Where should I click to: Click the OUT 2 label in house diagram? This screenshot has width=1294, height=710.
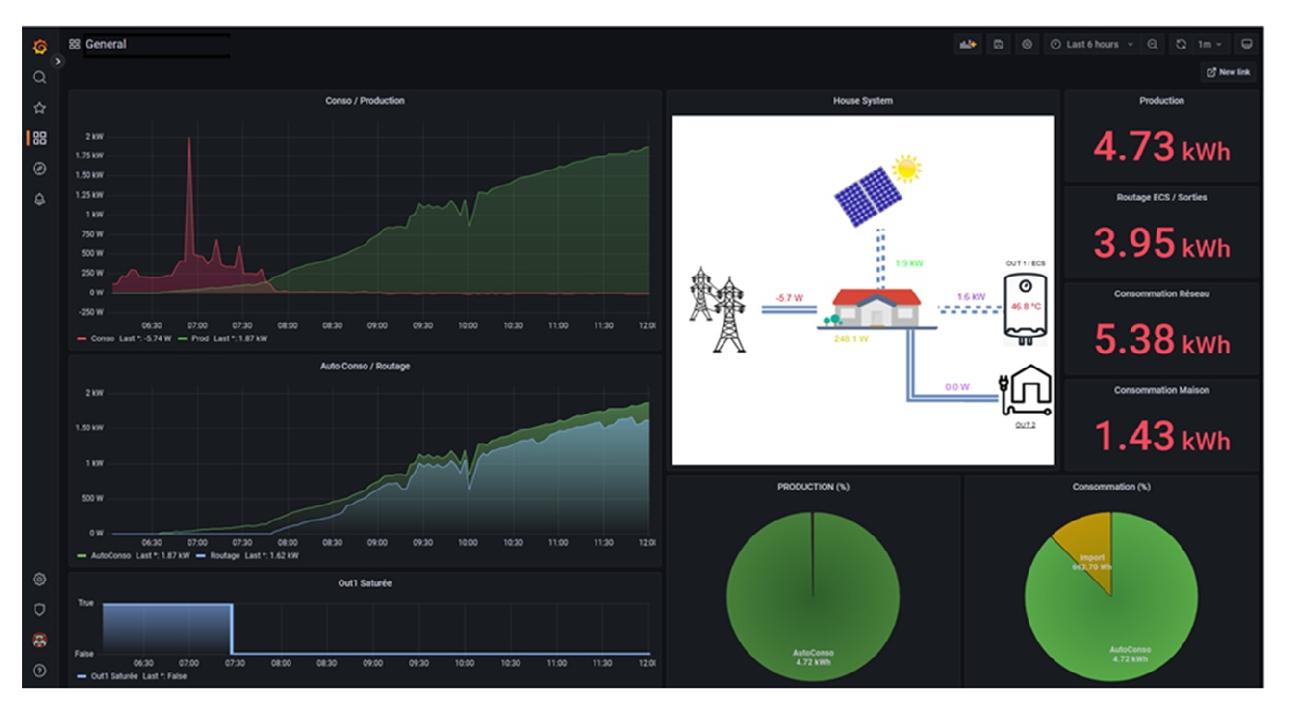tap(1024, 426)
